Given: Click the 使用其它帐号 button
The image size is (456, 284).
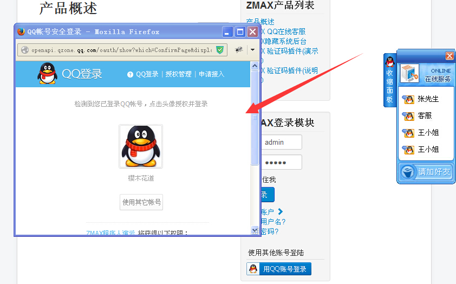Looking at the screenshot, I should click(x=141, y=202).
